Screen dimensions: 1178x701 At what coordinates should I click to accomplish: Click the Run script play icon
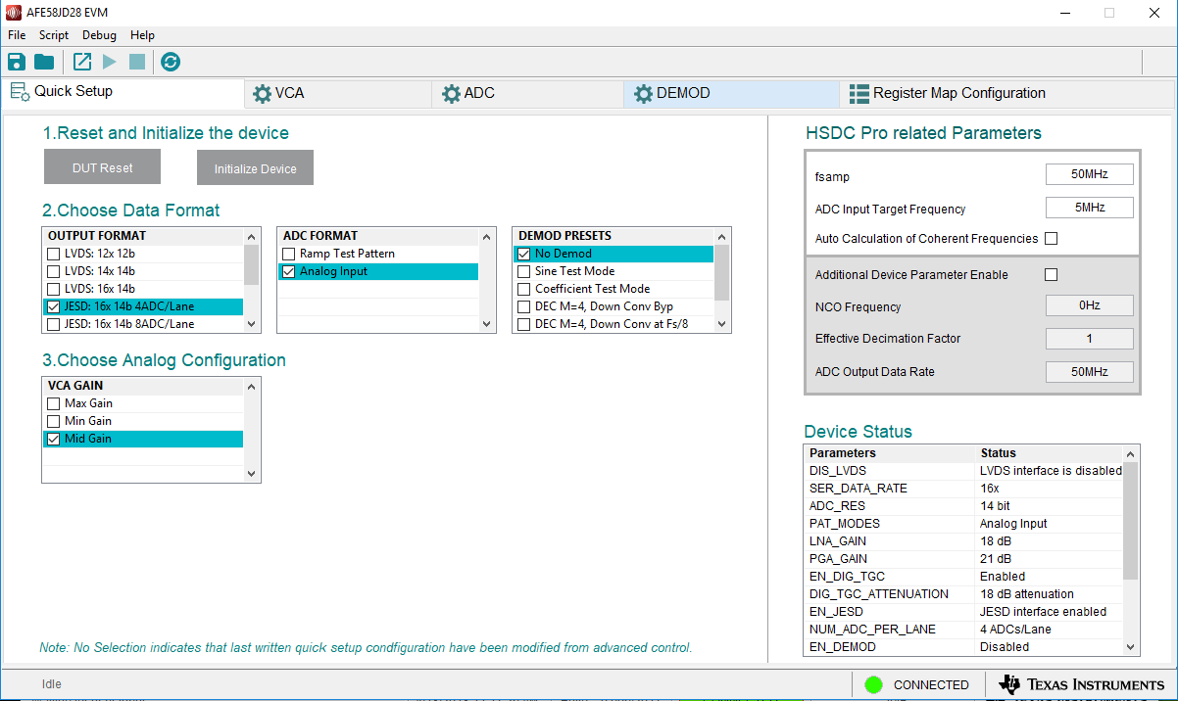(110, 62)
